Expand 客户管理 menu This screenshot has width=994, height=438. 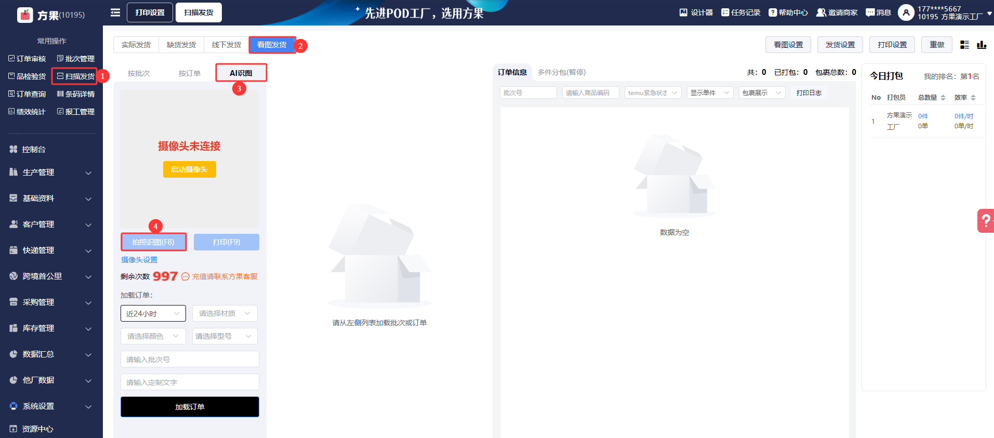(51, 224)
